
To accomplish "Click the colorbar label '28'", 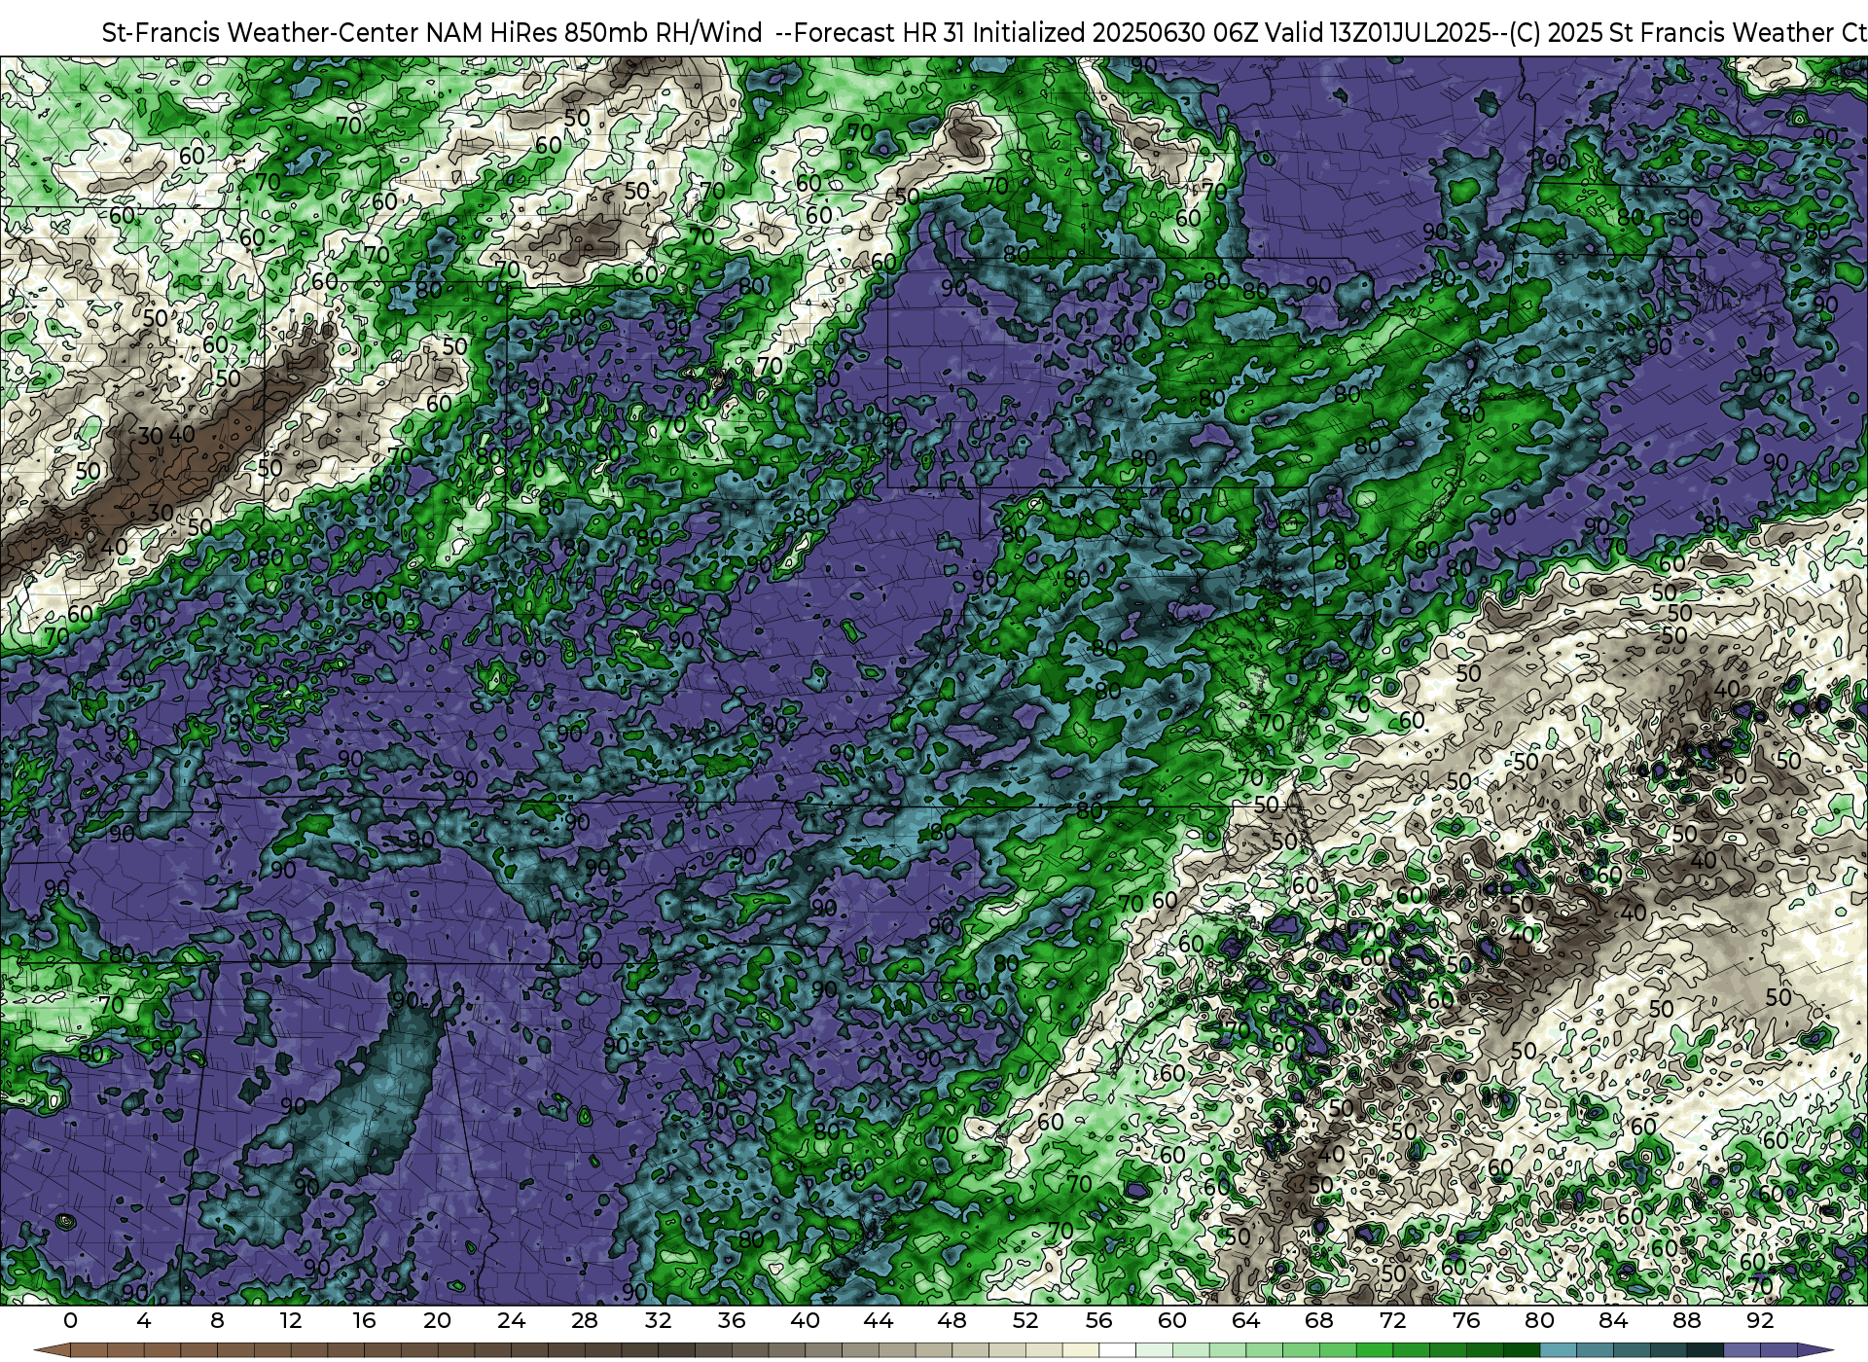I will (x=585, y=1321).
